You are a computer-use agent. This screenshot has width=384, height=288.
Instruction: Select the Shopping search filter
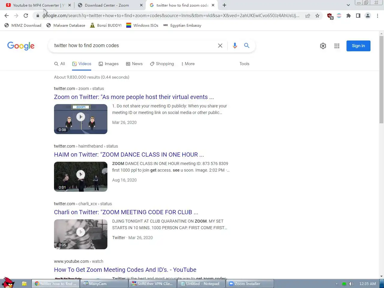[x=162, y=64]
